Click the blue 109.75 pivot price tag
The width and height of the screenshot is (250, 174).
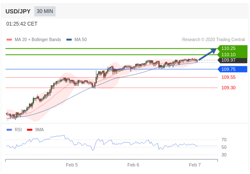tap(232, 69)
